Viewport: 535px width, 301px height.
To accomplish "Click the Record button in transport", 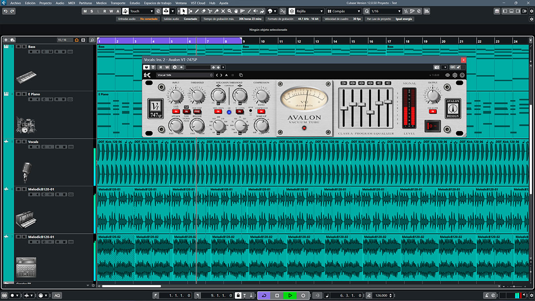I will (303, 295).
